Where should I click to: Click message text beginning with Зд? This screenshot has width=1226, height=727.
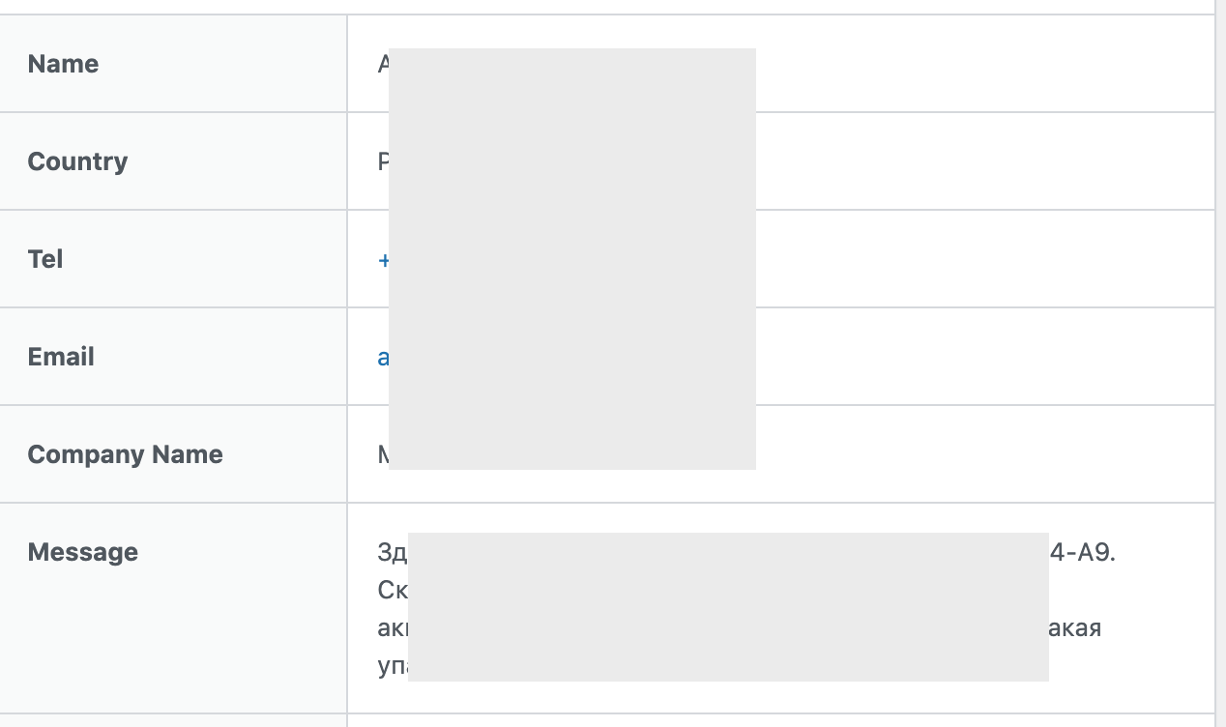tap(392, 553)
